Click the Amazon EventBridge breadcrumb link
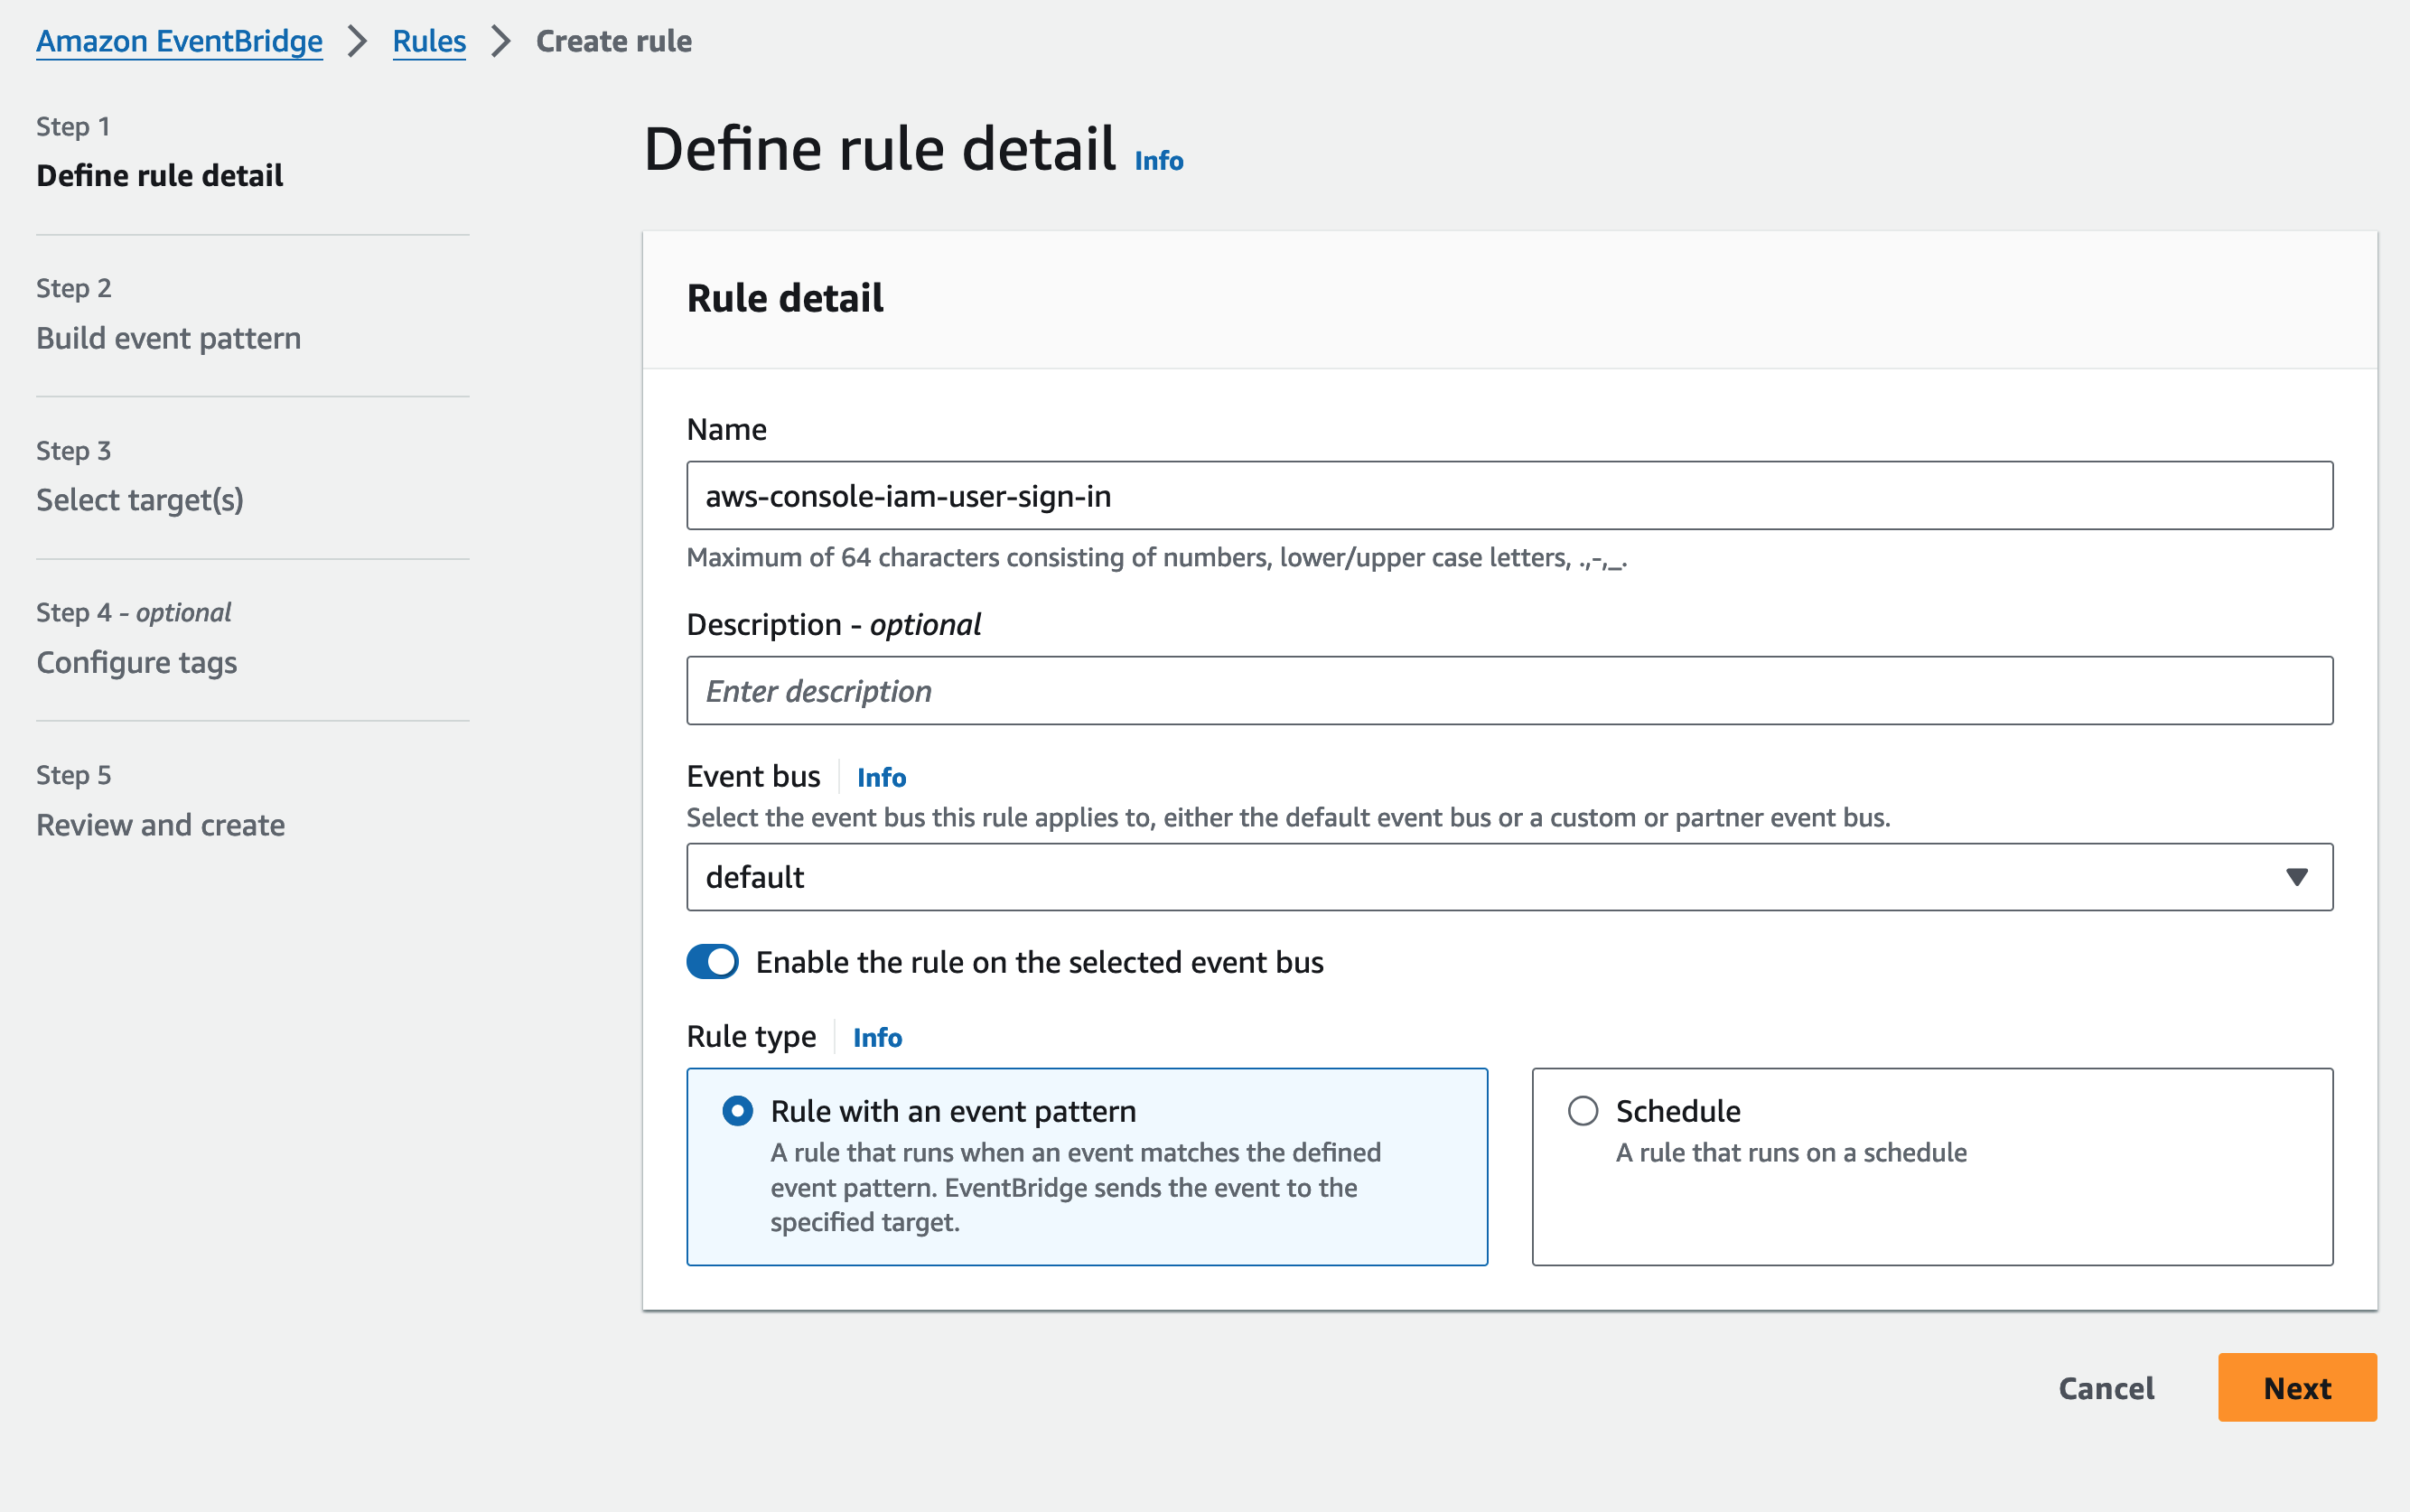This screenshot has width=2410, height=1512. [x=179, y=41]
